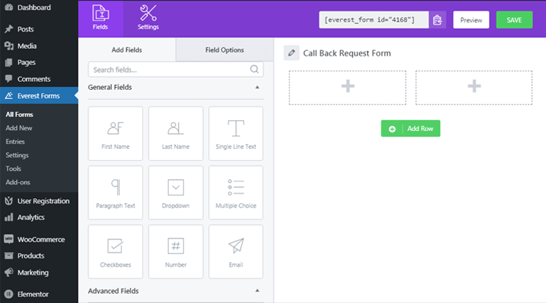Open Add New form submenu link
Image resolution: width=546 pixels, height=303 pixels.
(19, 128)
